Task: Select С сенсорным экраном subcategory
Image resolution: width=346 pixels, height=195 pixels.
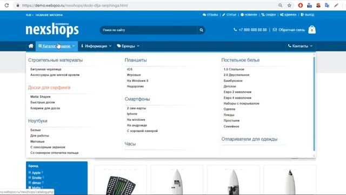Action: point(48,147)
